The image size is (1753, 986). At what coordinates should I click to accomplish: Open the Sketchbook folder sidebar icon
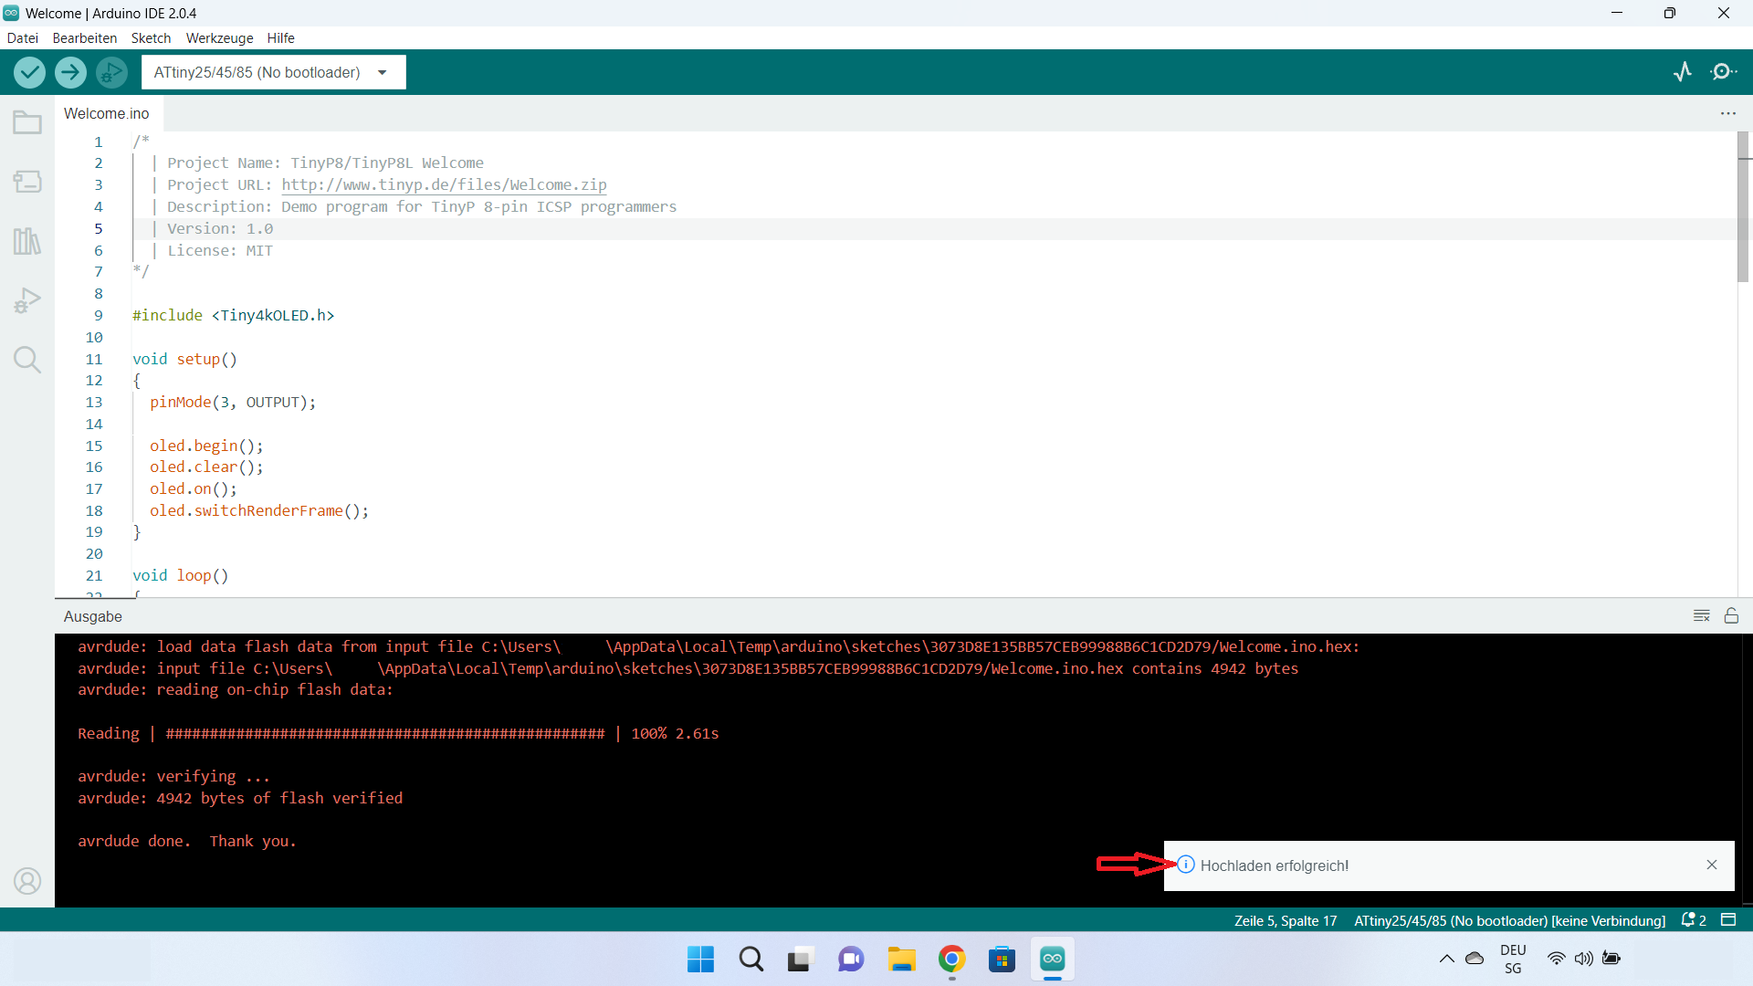(27, 122)
